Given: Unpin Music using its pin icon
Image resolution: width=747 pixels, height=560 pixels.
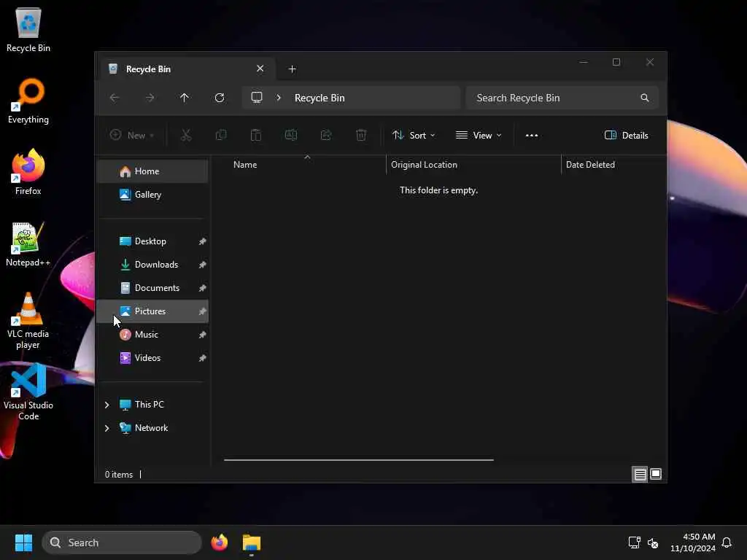Looking at the screenshot, I should point(202,335).
